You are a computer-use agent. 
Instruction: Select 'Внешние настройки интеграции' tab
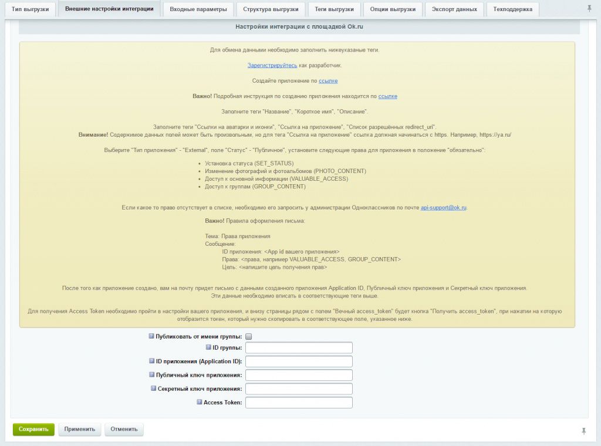[109, 9]
